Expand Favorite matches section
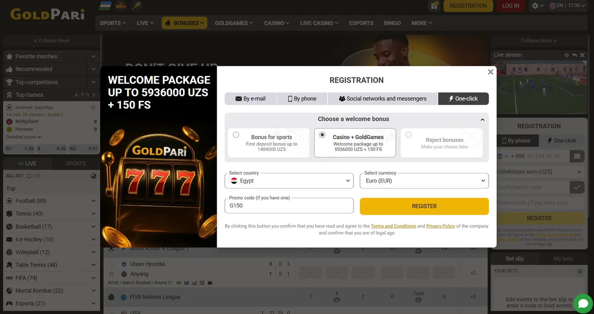The width and height of the screenshot is (594, 314). point(93,56)
